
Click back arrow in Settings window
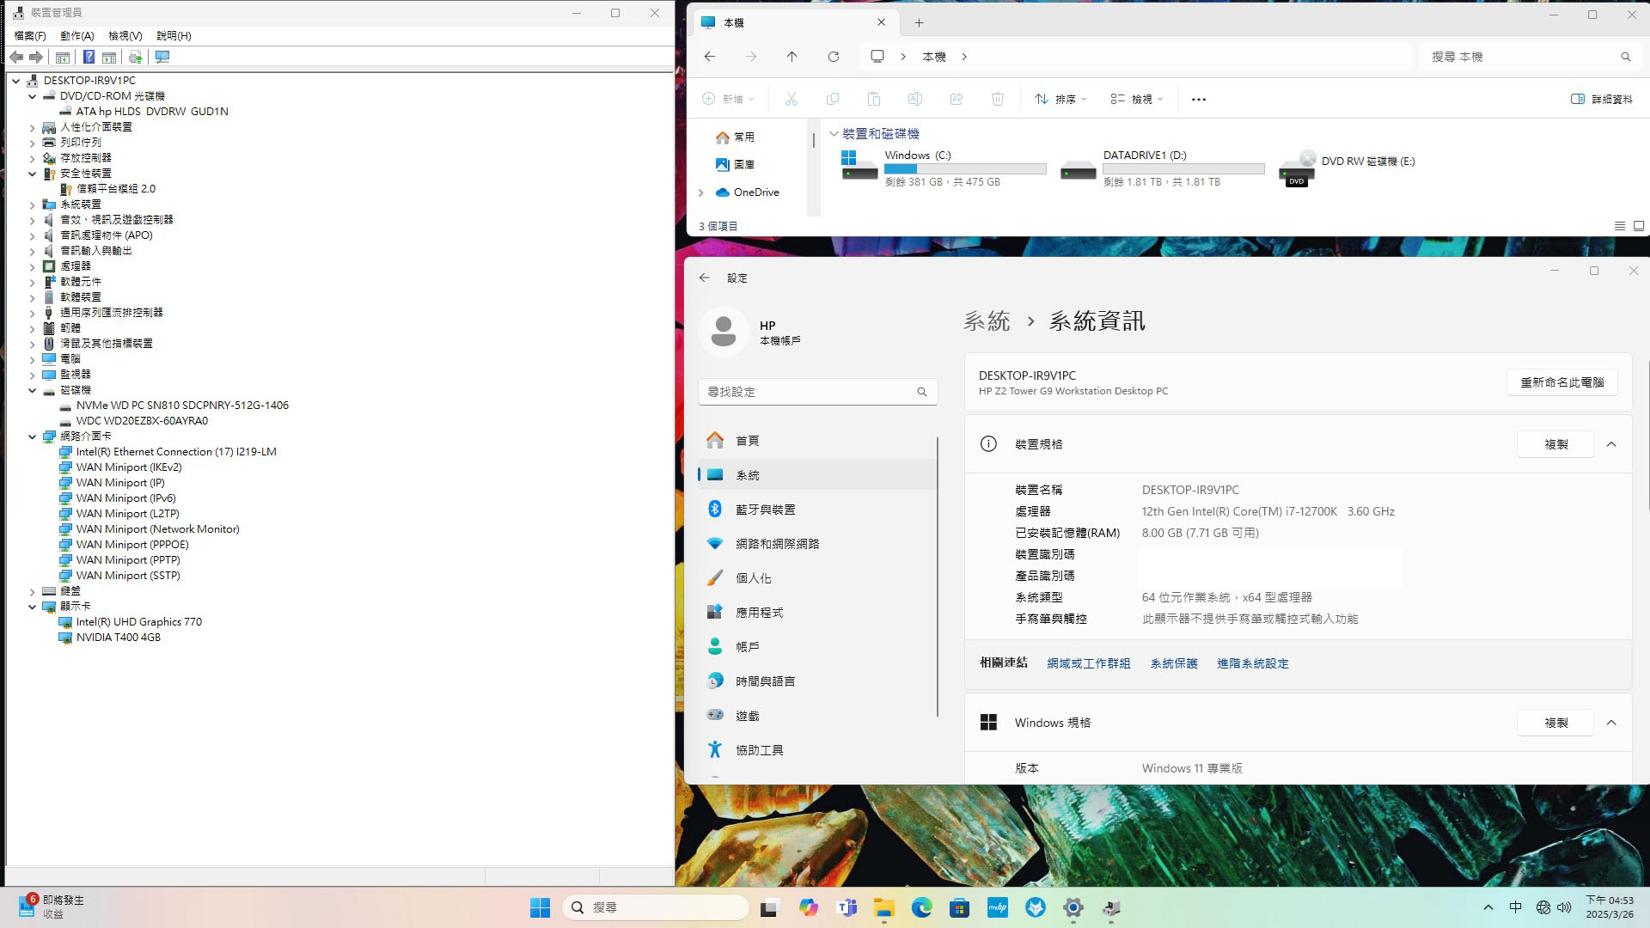pyautogui.click(x=705, y=278)
